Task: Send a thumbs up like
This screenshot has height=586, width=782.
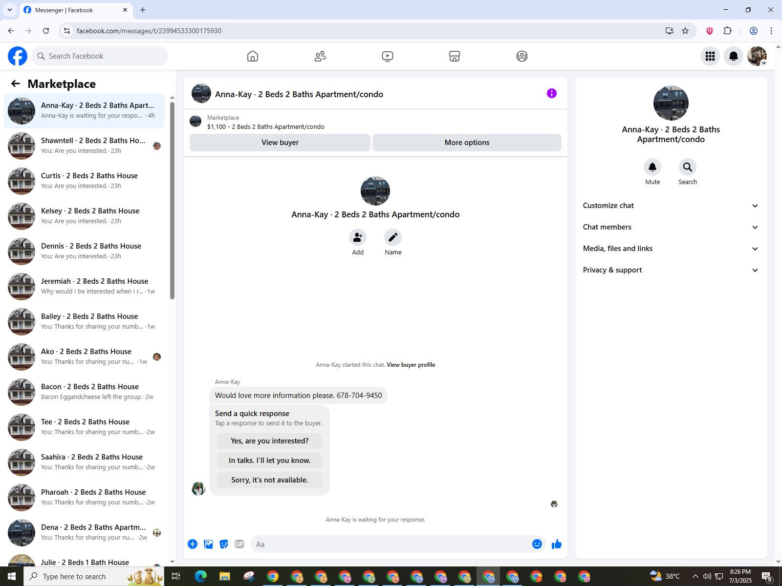Action: click(557, 544)
